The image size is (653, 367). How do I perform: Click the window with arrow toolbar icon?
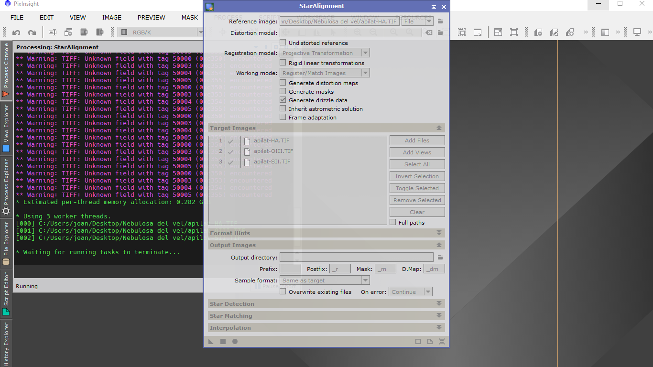[x=478, y=32]
